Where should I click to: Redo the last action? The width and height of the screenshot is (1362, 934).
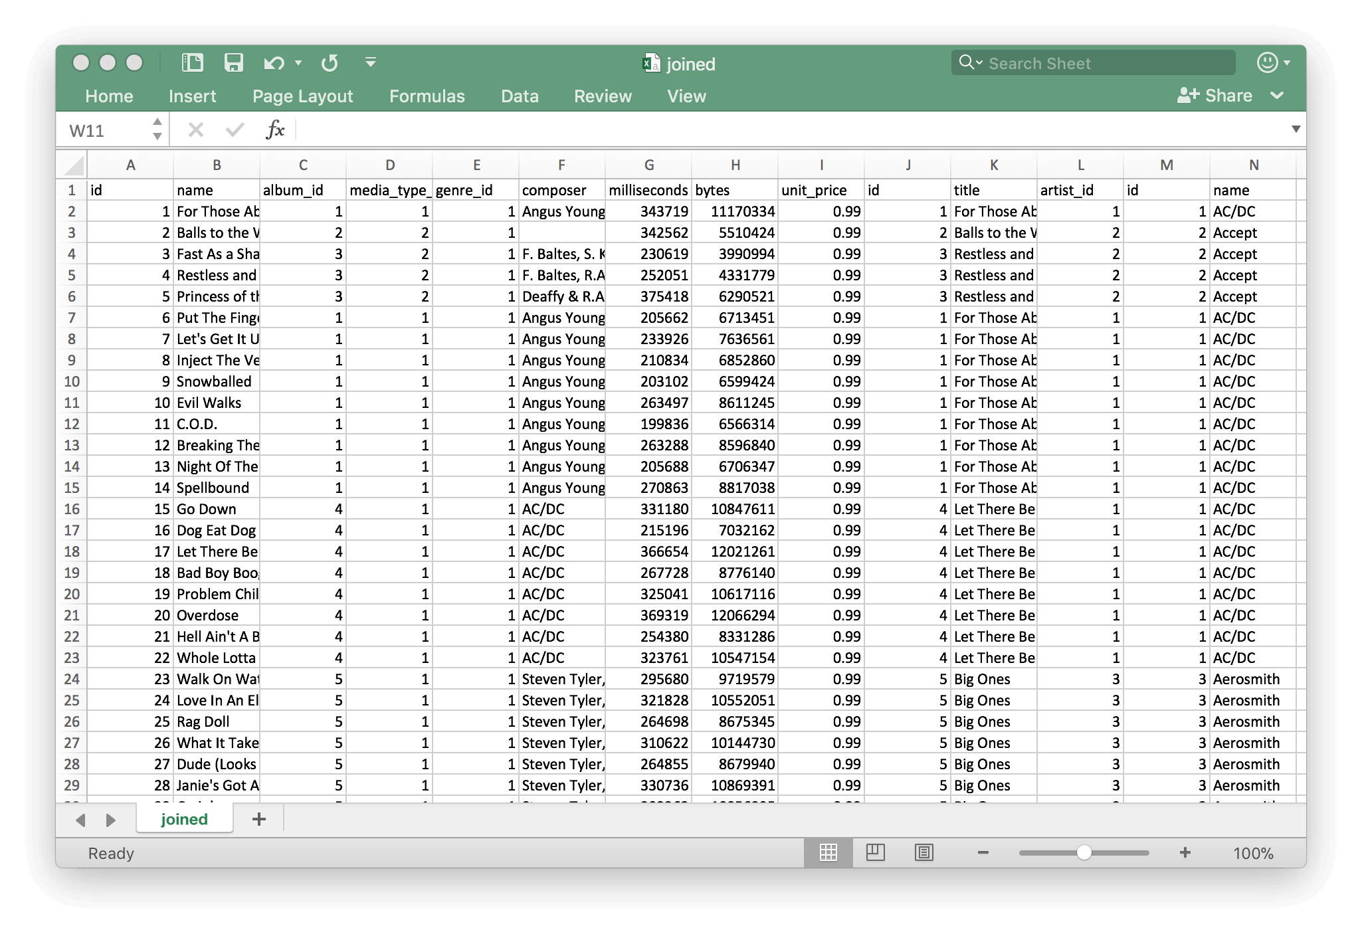click(x=329, y=62)
